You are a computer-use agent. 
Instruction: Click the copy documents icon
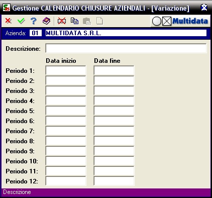click(x=74, y=21)
